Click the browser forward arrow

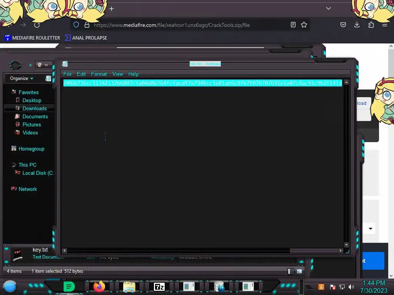pos(23,25)
